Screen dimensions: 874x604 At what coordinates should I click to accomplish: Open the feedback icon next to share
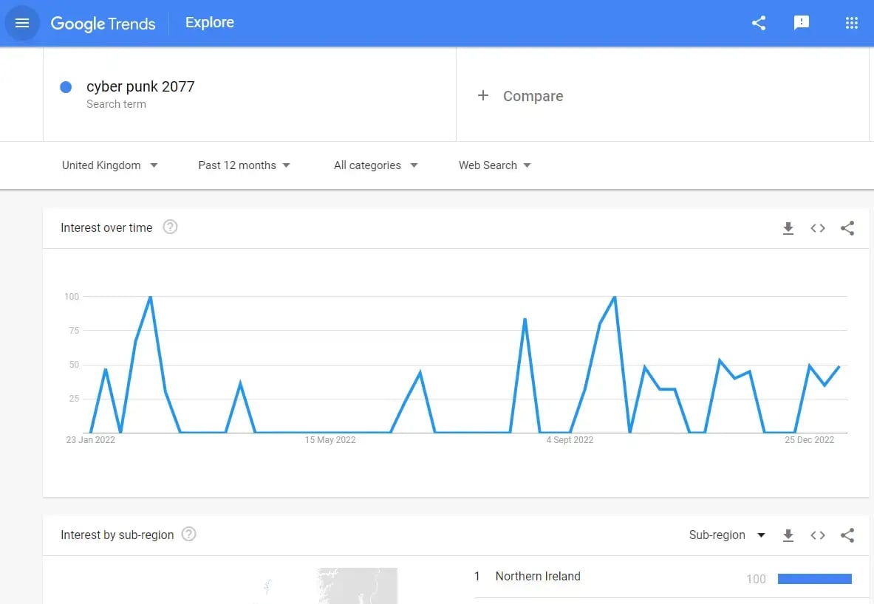pyautogui.click(x=802, y=23)
